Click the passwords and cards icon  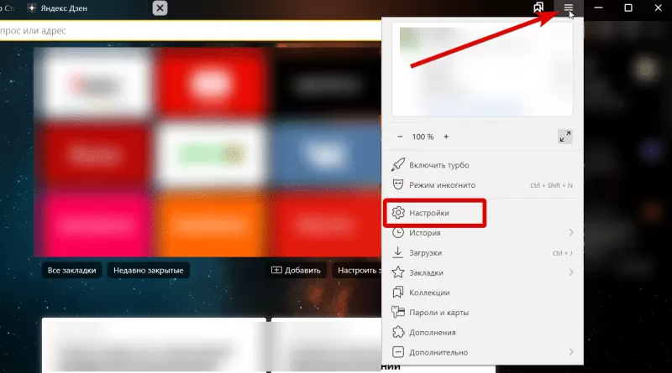tap(398, 312)
